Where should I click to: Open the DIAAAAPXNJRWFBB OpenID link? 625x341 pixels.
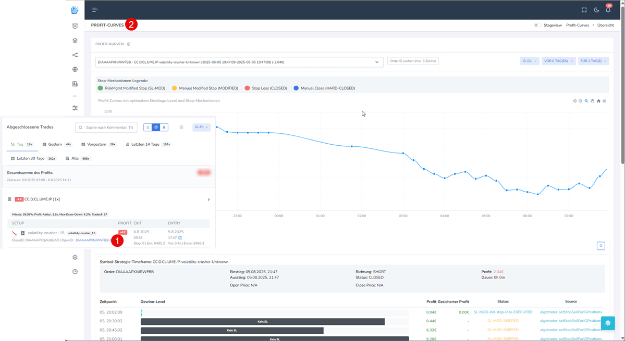[x=92, y=241]
